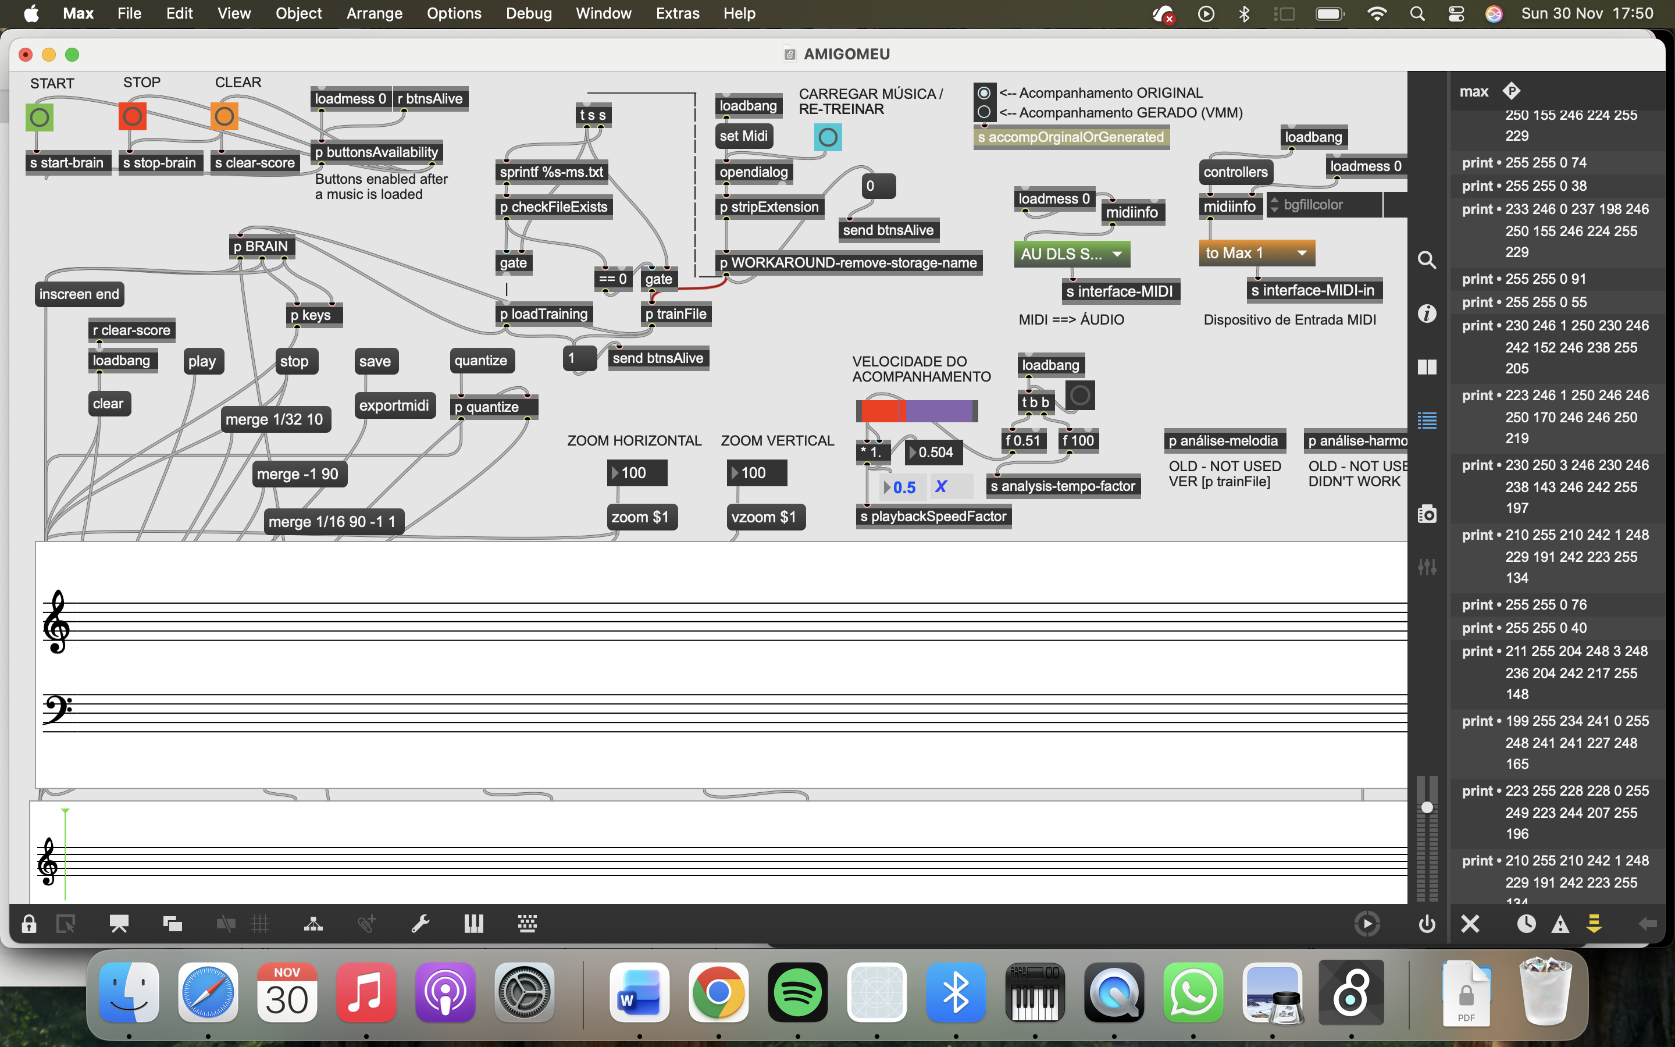Open the wrench inspector tool icon
The image size is (1675, 1047).
point(420,924)
